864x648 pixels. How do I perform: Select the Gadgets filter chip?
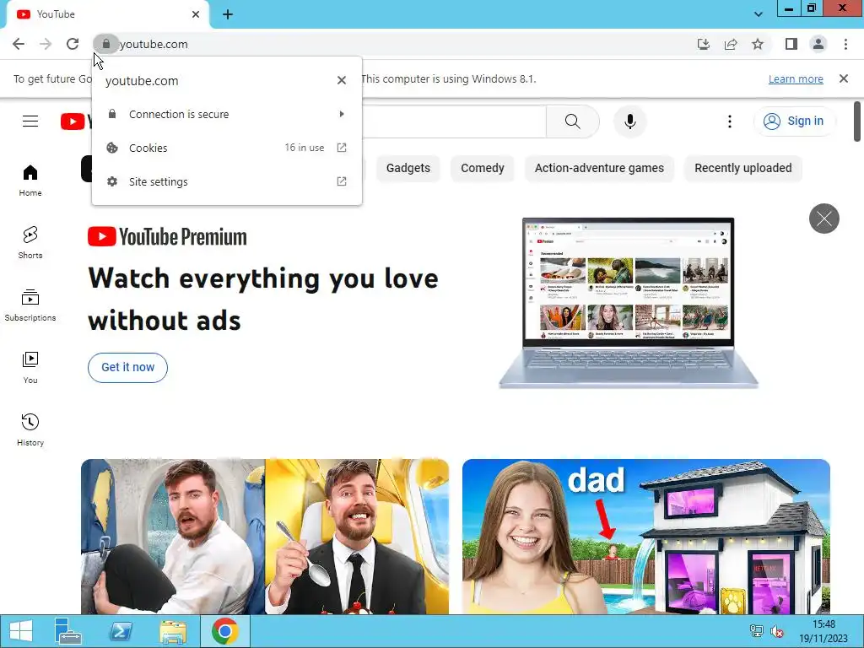[408, 168]
